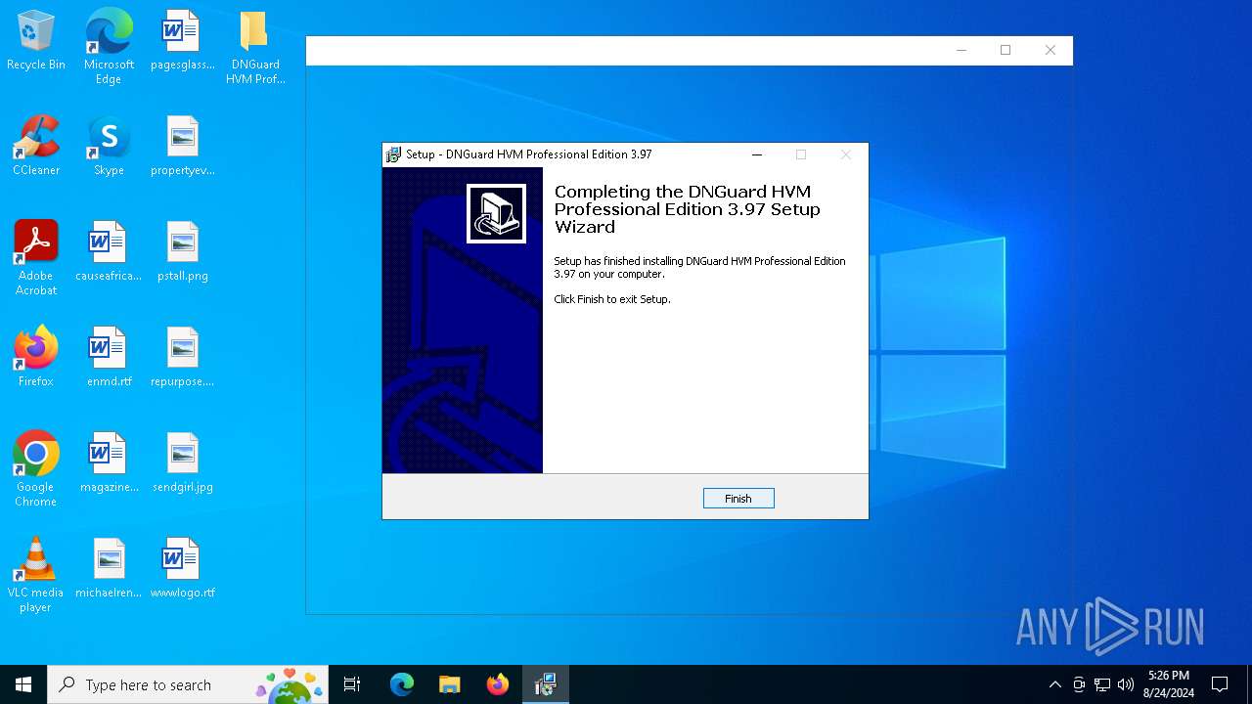Image resolution: width=1252 pixels, height=704 pixels.
Task: Minimize the Setup wizard window
Action: 757,154
